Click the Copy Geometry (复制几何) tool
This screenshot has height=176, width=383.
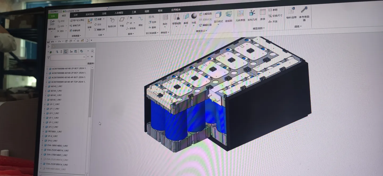coord(75,25)
